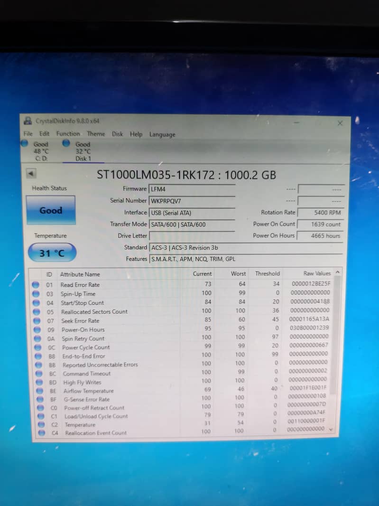Viewport: 379px width, 506px height.
Task: Click status icon of C2 Temperature row
Action: 41,425
